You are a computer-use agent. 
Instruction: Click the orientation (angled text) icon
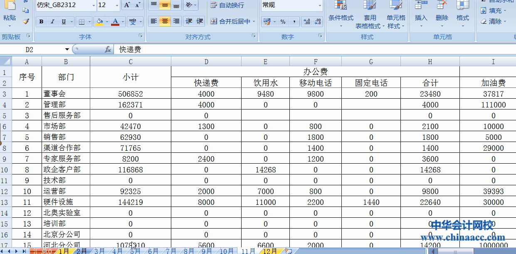[x=189, y=5]
